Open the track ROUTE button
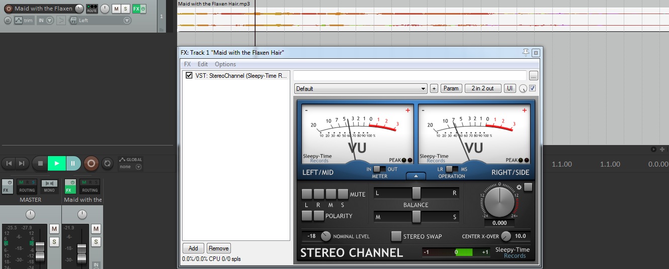The height and width of the screenshot is (269, 669). coord(92,9)
